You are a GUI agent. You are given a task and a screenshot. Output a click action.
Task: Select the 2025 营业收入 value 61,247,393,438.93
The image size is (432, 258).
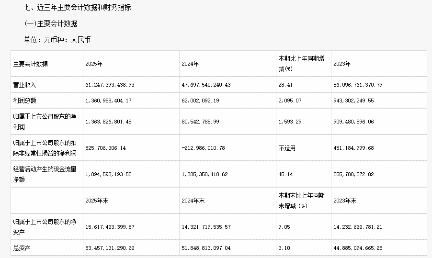(110, 85)
